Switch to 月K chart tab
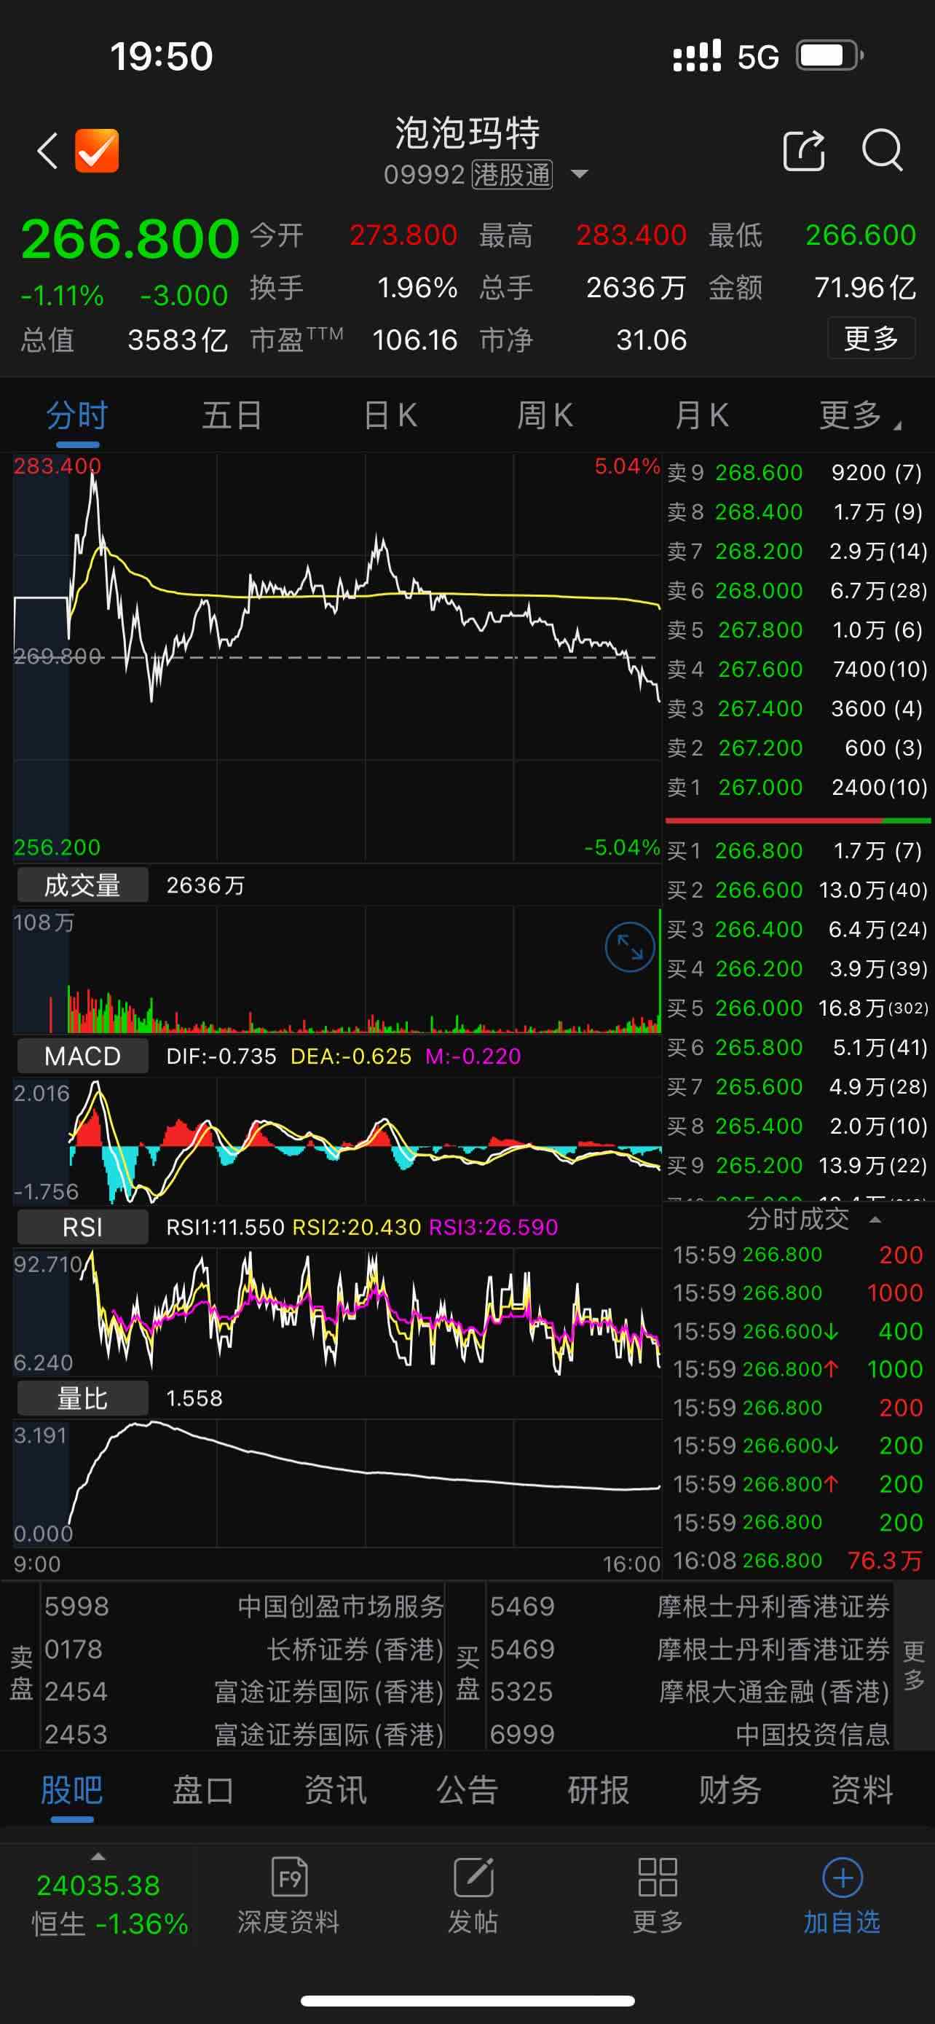 click(702, 415)
